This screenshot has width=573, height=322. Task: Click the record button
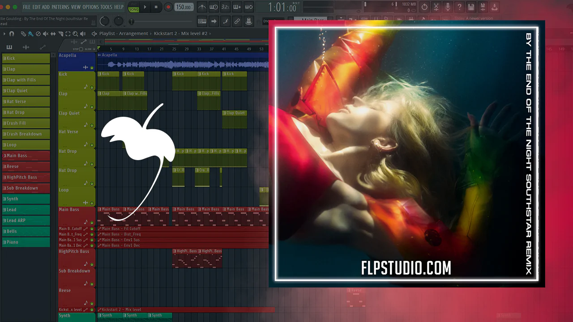(x=168, y=7)
